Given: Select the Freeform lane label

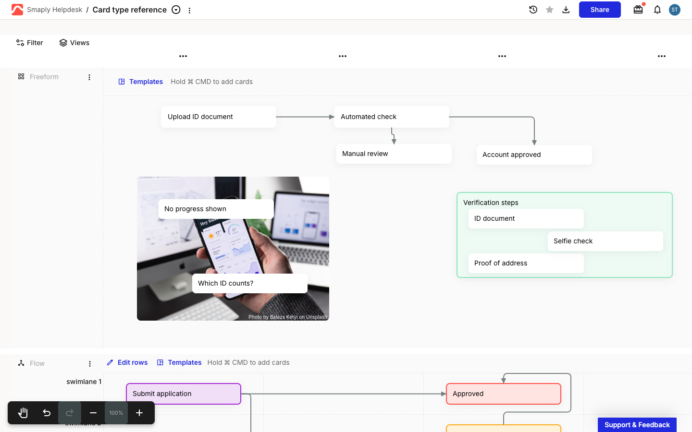Looking at the screenshot, I should (44, 77).
